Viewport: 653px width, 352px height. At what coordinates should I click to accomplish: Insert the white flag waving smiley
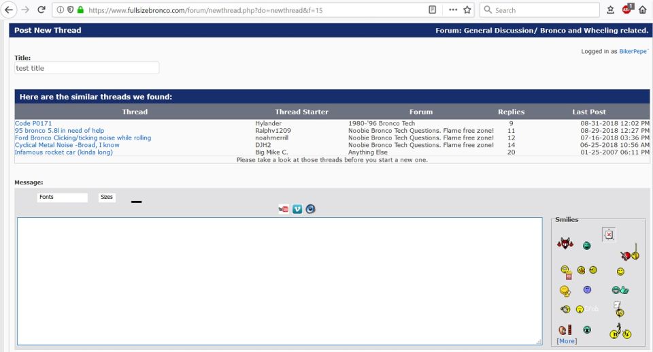619,310
